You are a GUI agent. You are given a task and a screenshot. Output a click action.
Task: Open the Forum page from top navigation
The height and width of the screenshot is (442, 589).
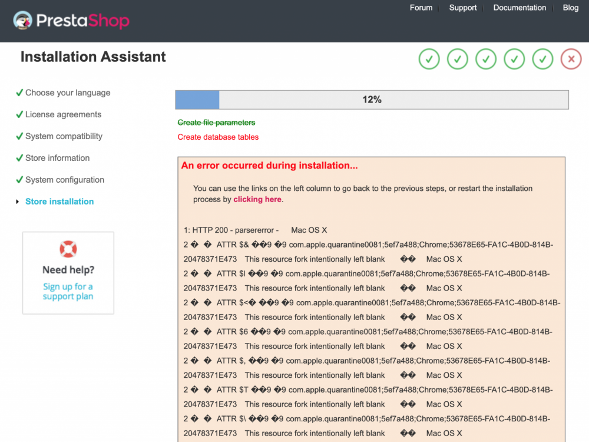click(421, 8)
